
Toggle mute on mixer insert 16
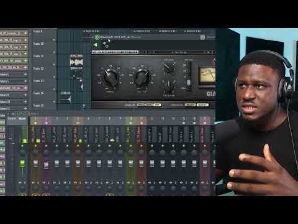[194, 146]
